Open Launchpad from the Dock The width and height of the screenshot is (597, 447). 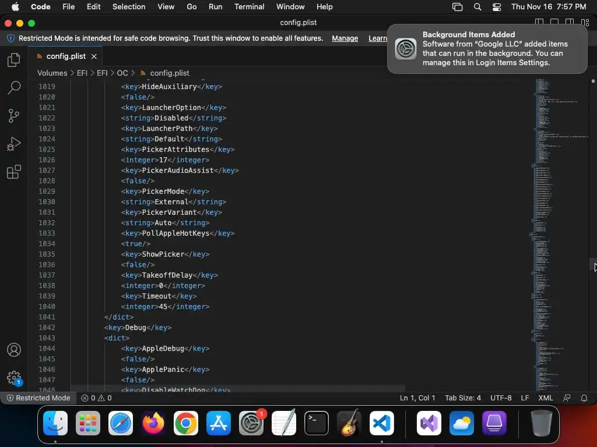[88, 423]
